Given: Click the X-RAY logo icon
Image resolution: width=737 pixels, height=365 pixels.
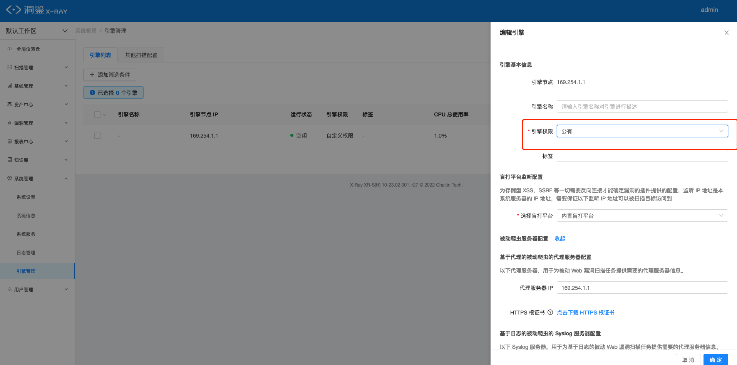Looking at the screenshot, I should pos(13,10).
